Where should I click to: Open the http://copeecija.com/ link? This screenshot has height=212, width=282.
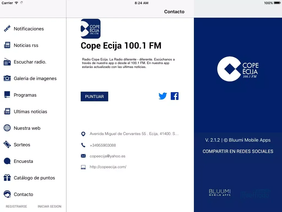click(x=108, y=167)
